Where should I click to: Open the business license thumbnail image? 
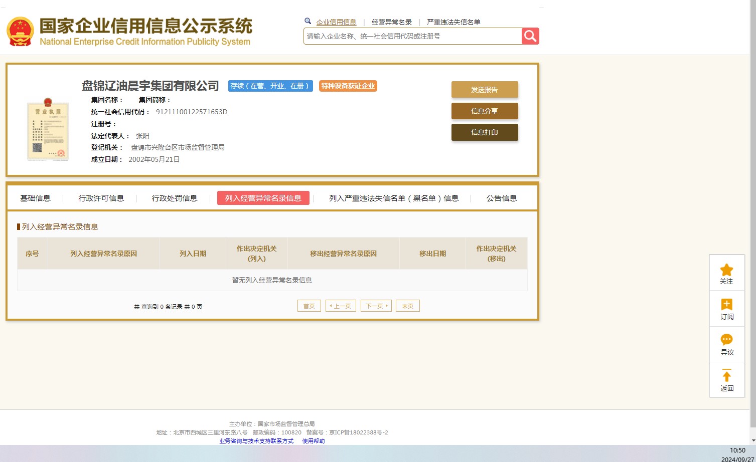click(48, 129)
